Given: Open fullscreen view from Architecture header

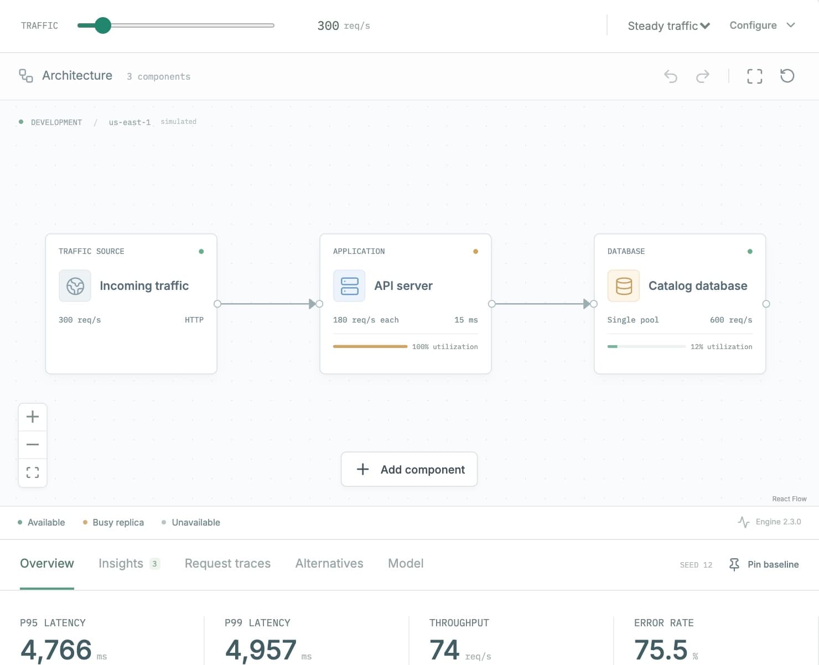Looking at the screenshot, I should (x=755, y=76).
